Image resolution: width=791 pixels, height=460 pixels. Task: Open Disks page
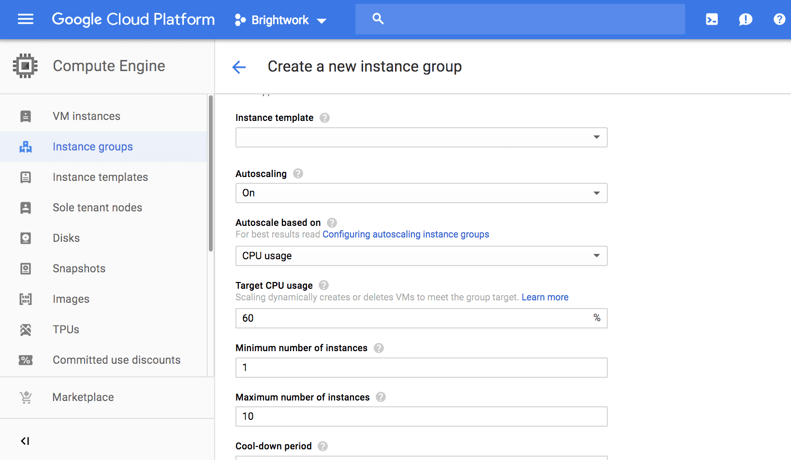pyautogui.click(x=103, y=238)
